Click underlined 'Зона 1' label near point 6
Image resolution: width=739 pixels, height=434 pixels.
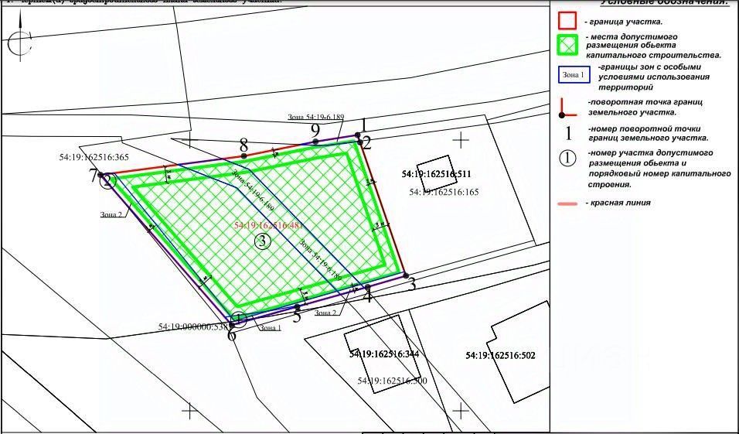coord(270,328)
